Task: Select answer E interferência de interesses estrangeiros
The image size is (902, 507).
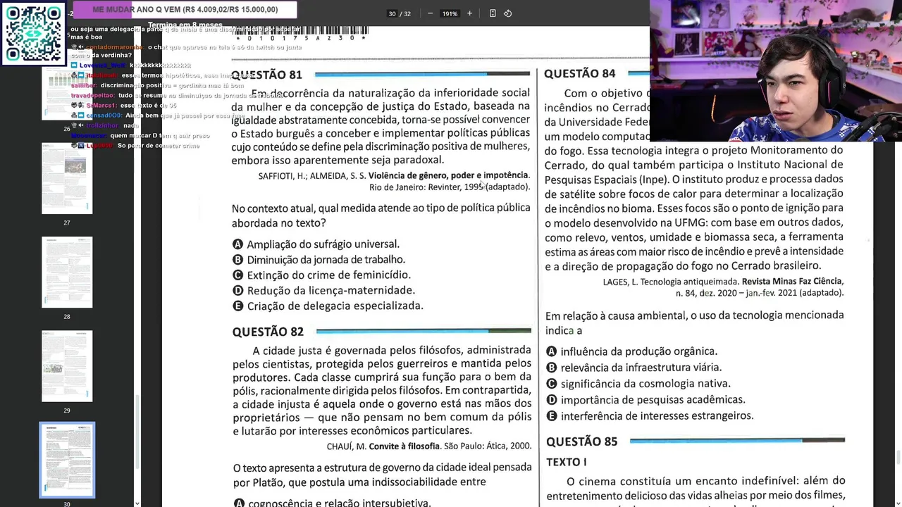Action: (650, 416)
